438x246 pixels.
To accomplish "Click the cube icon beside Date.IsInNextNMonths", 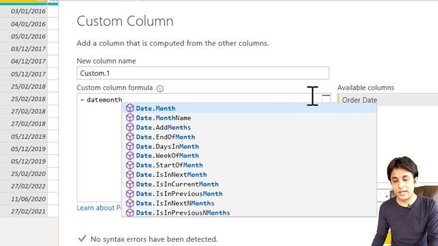I will 130,203.
